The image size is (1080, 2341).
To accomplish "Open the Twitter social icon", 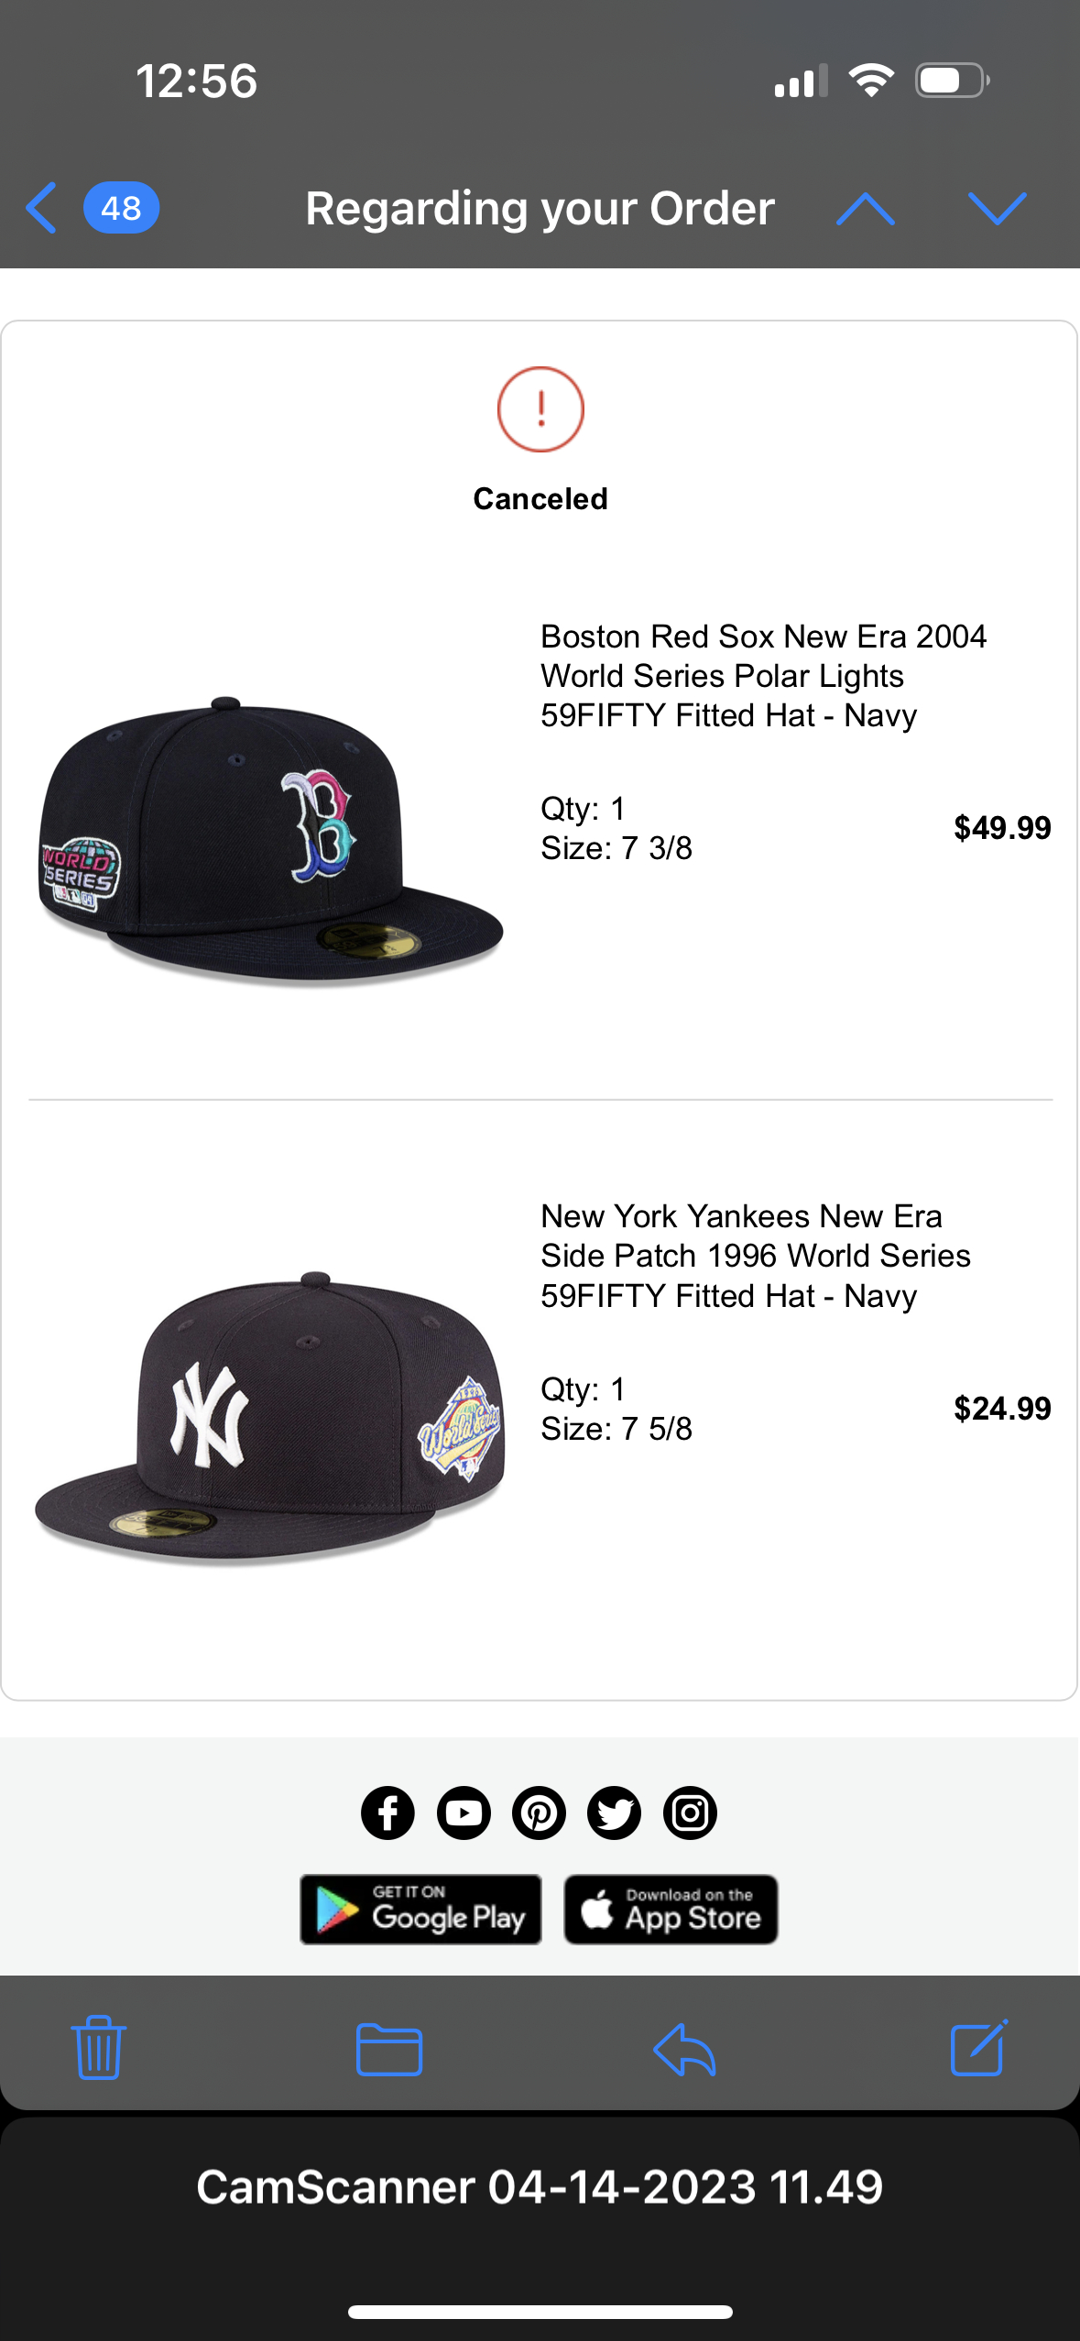I will [x=614, y=1813].
